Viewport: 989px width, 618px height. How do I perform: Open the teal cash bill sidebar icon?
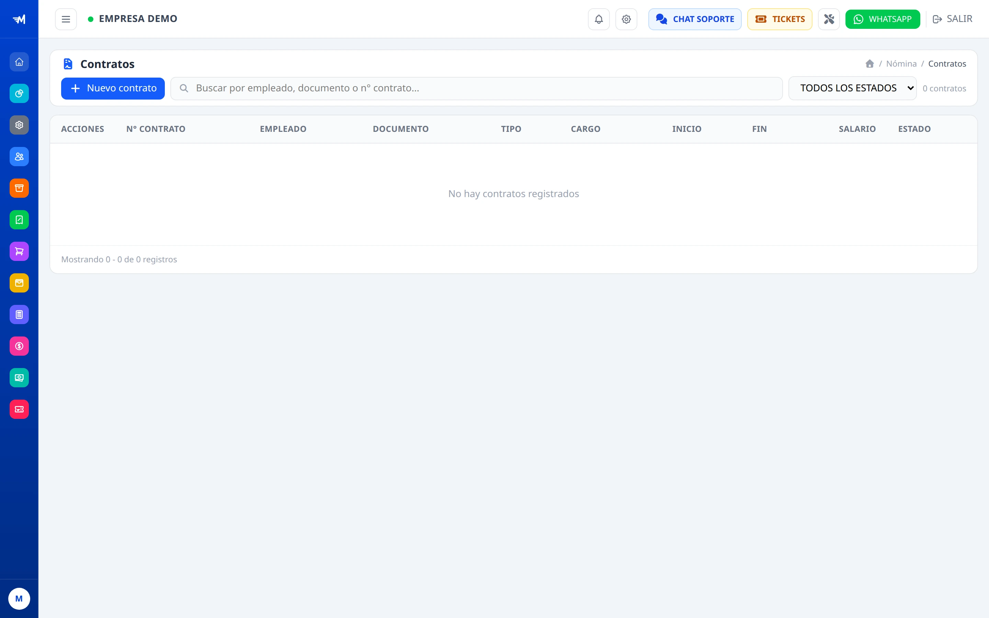tap(19, 378)
